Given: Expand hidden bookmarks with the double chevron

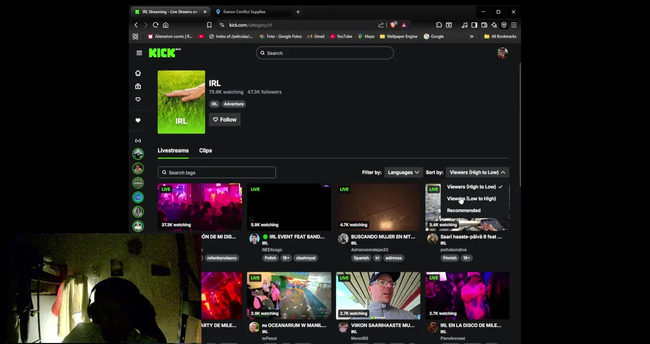Looking at the screenshot, I should pyautogui.click(x=471, y=36).
